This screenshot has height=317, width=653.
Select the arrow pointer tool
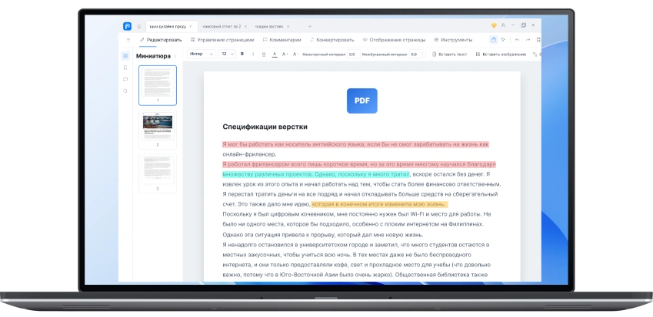(504, 40)
